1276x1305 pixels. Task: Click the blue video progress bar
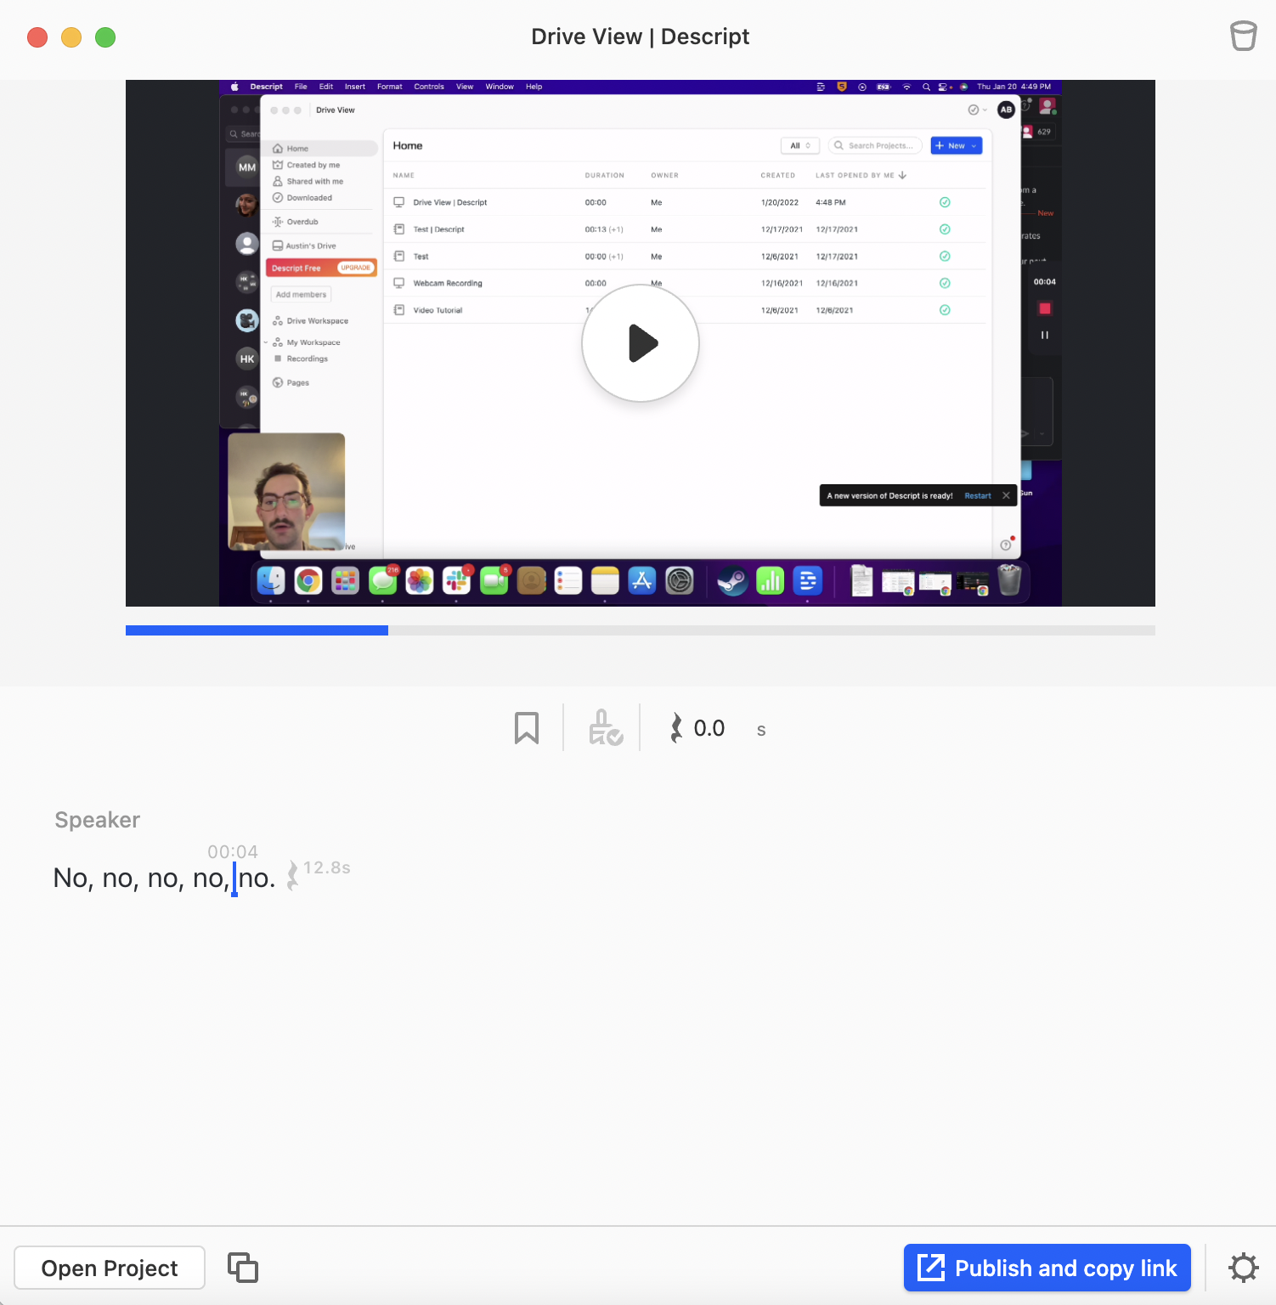pyautogui.click(x=255, y=630)
